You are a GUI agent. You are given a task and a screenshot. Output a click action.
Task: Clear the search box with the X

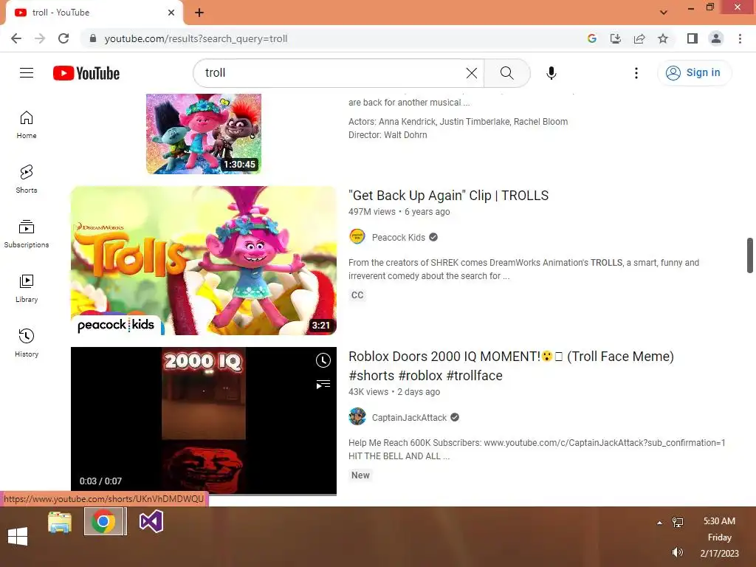[472, 73]
